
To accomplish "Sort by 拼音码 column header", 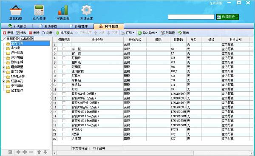I will coord(178,40).
